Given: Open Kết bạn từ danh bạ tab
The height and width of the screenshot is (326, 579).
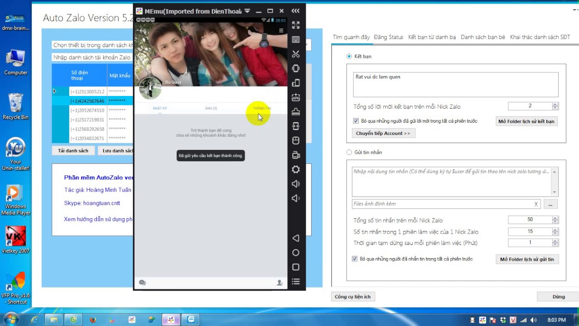Looking at the screenshot, I should pyautogui.click(x=432, y=37).
